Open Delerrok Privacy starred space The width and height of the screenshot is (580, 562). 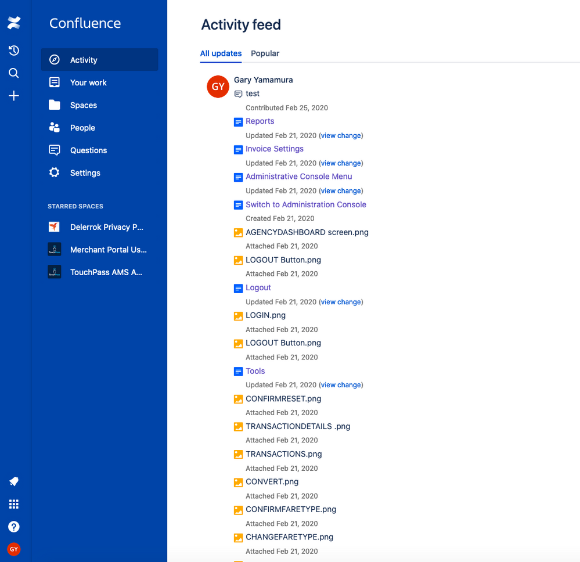tap(99, 227)
